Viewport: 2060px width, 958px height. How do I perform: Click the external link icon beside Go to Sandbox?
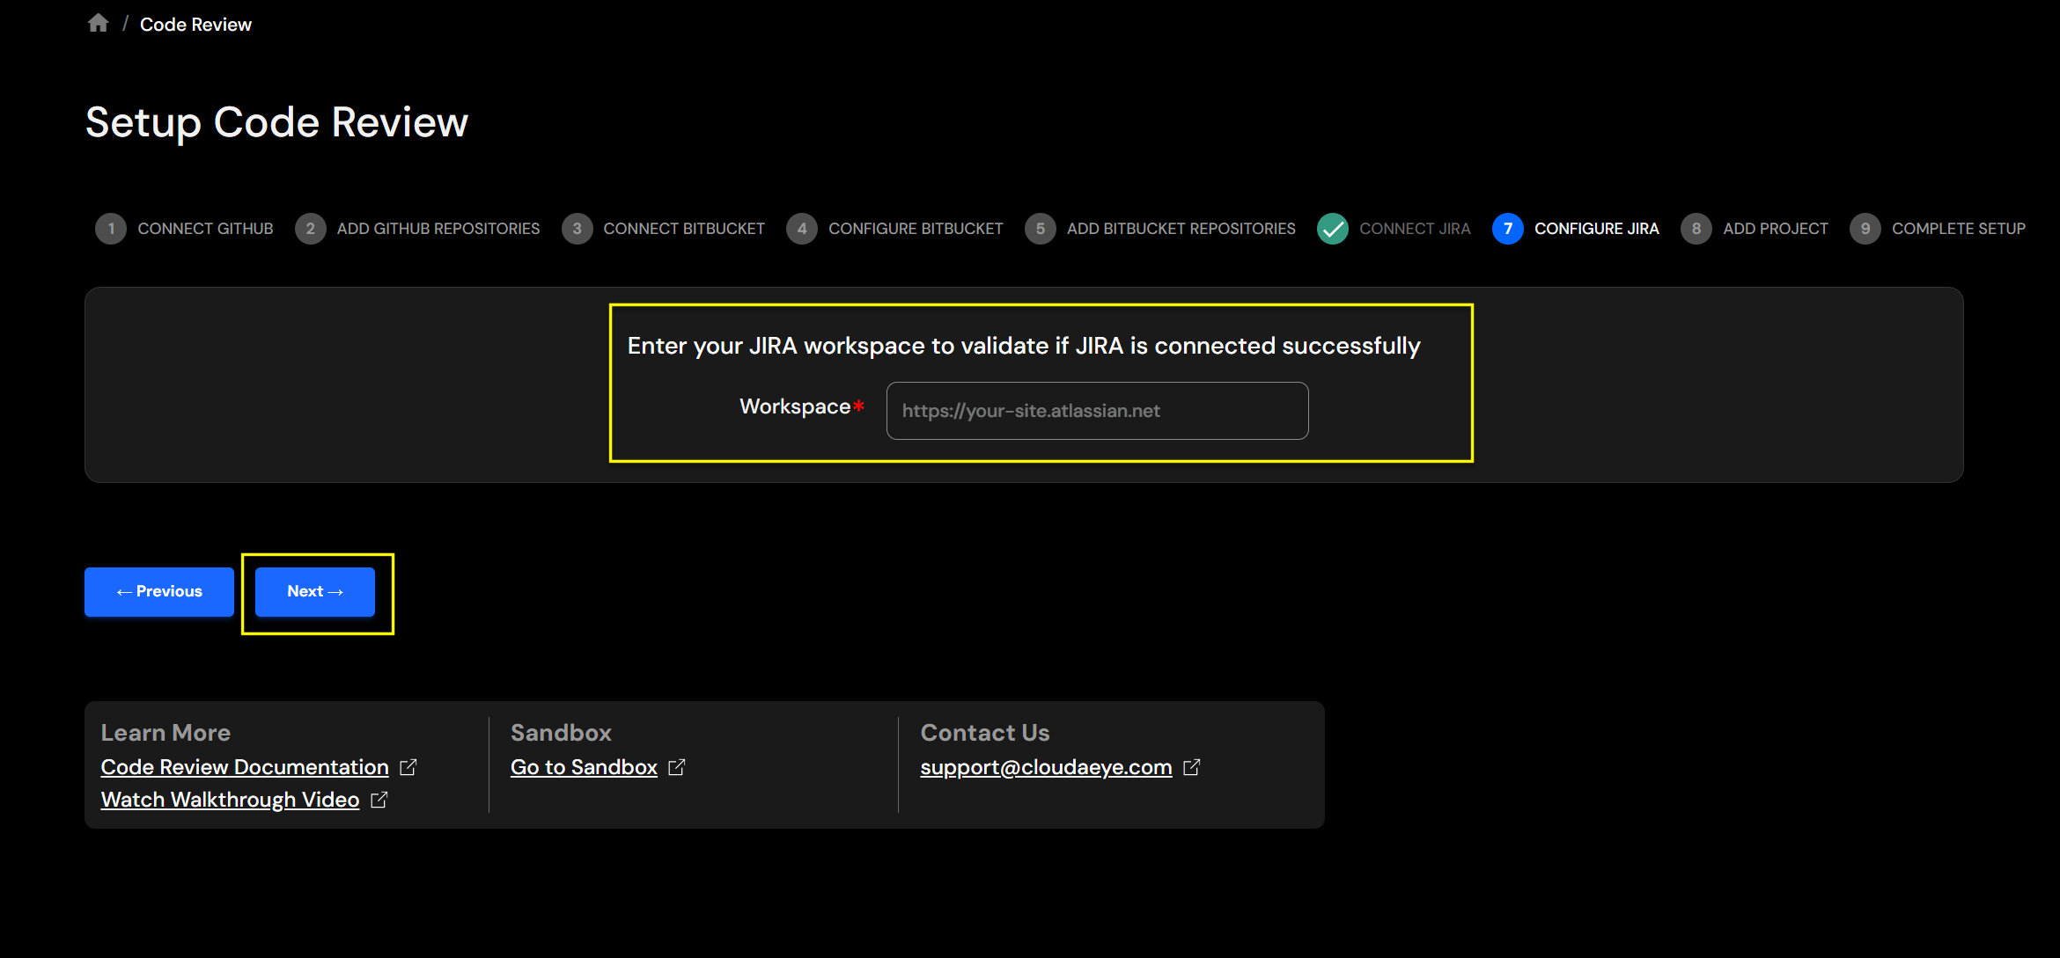tap(676, 767)
